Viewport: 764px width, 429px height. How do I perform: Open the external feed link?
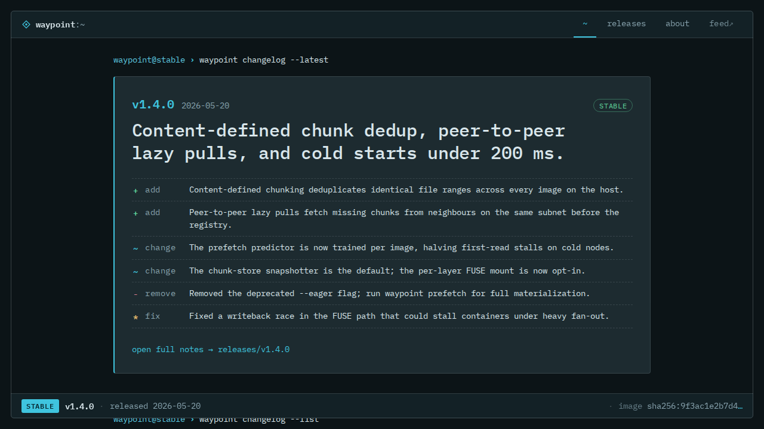(722, 24)
